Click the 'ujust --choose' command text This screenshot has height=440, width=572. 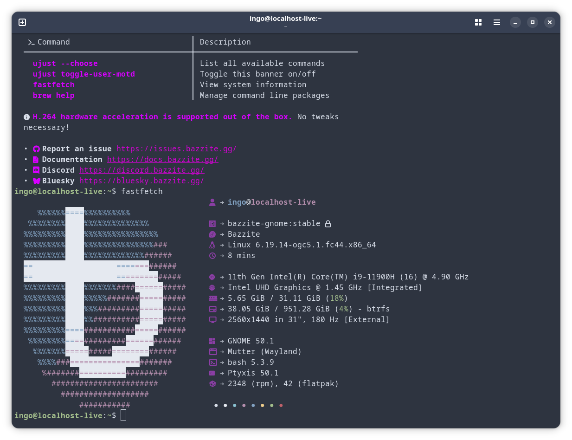point(65,64)
